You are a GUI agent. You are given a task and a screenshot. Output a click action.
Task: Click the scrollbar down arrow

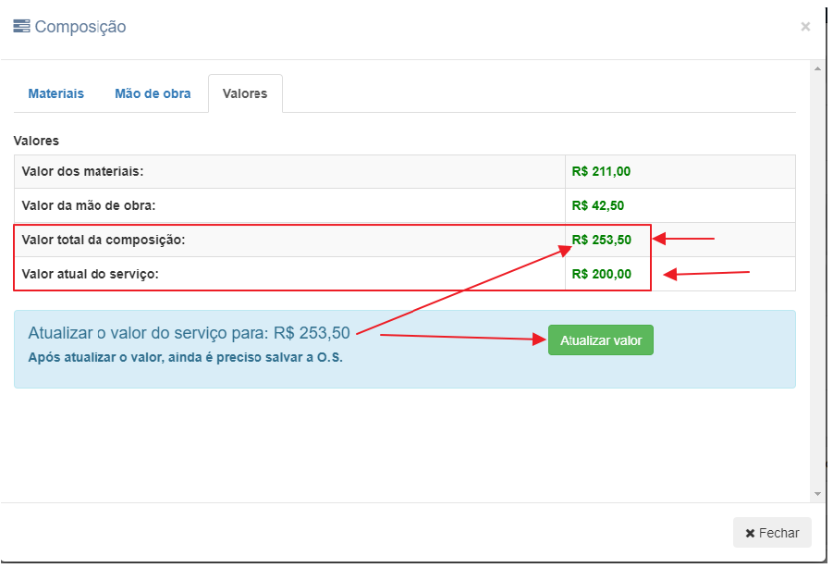pos(817,494)
